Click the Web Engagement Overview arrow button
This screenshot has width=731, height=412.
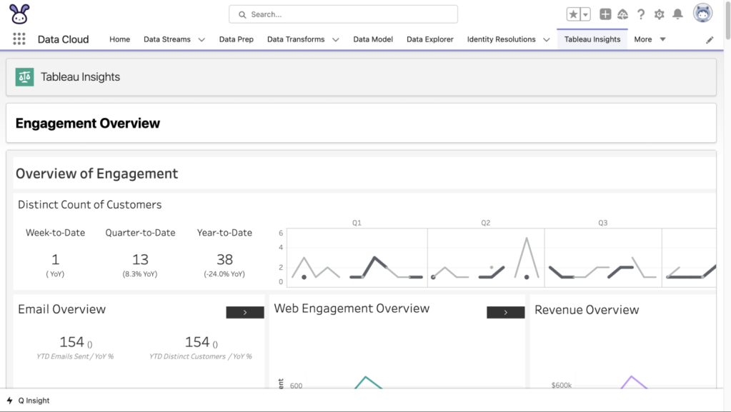click(x=505, y=313)
